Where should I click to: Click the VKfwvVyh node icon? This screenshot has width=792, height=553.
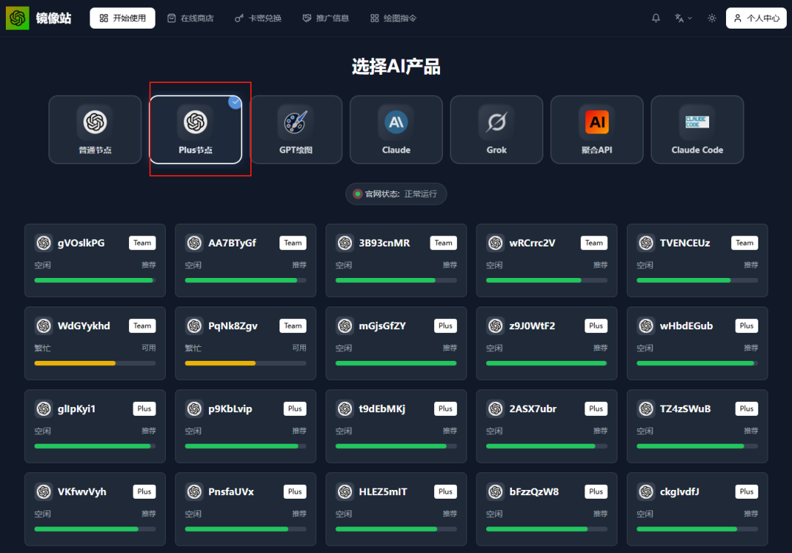(x=43, y=491)
